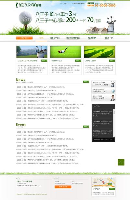
Task: Click the golf bag photo thumbnail
Action: click(32, 52)
